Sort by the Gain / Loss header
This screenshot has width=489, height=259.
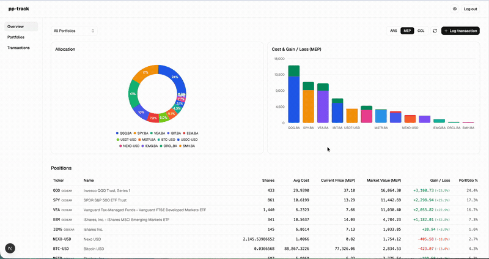coord(440,180)
